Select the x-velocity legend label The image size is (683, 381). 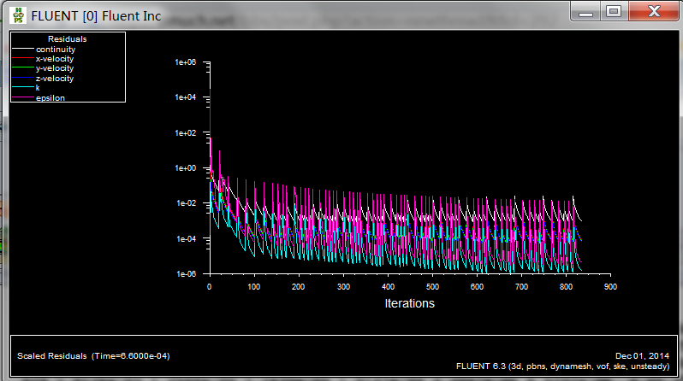(55, 59)
